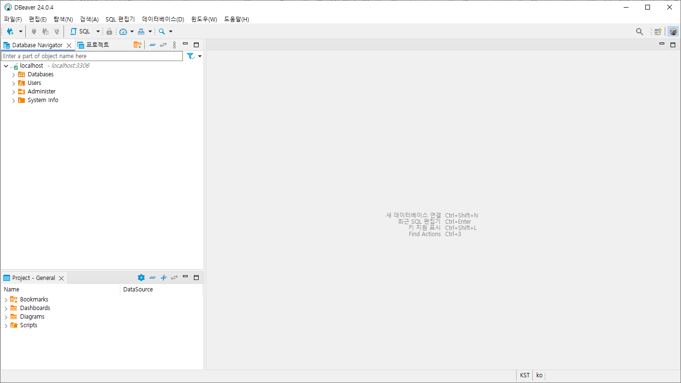Open the 도움말(H) menu
Screen dimensions: 681x383
[236, 19]
